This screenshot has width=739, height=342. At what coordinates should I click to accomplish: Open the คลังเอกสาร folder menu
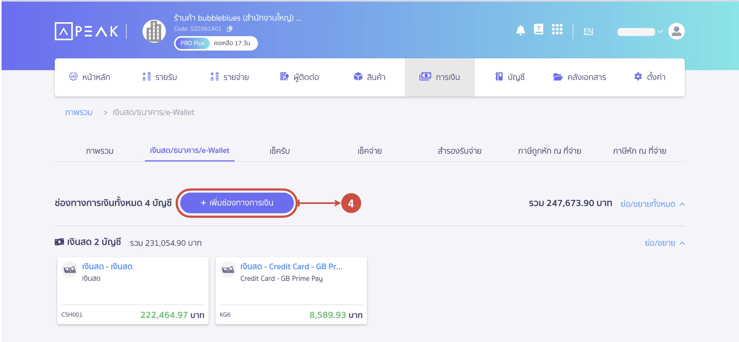point(579,77)
